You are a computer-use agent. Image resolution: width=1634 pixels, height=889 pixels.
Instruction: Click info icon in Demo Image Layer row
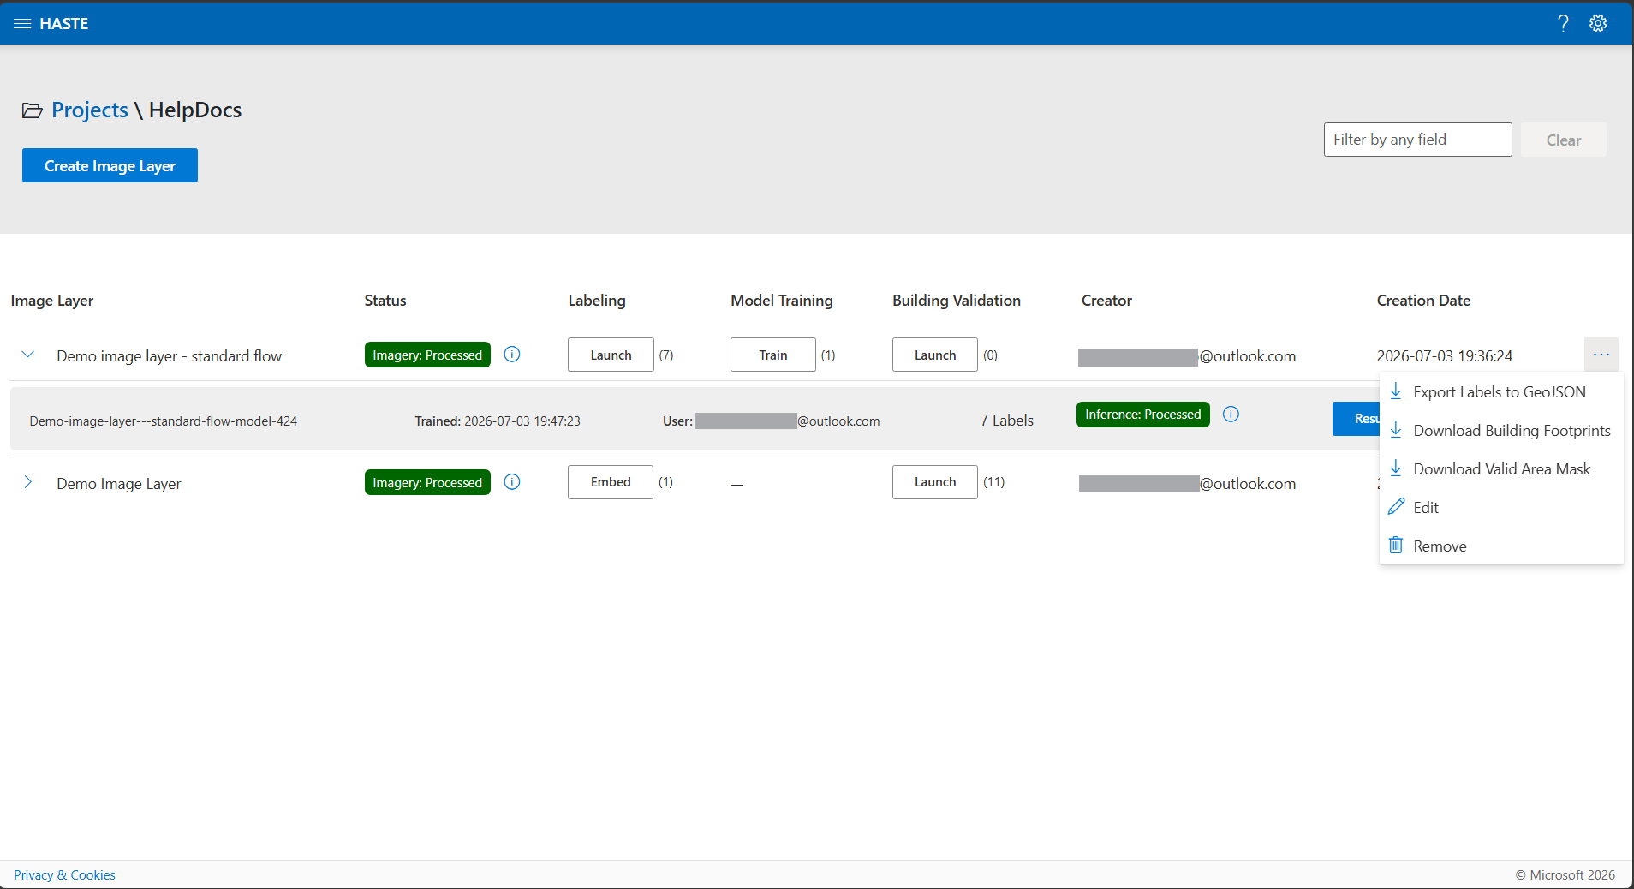[x=512, y=482]
